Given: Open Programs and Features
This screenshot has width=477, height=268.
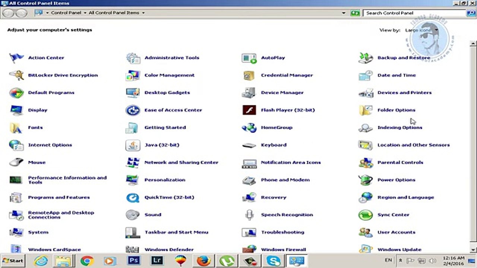Looking at the screenshot, I should 59,197.
